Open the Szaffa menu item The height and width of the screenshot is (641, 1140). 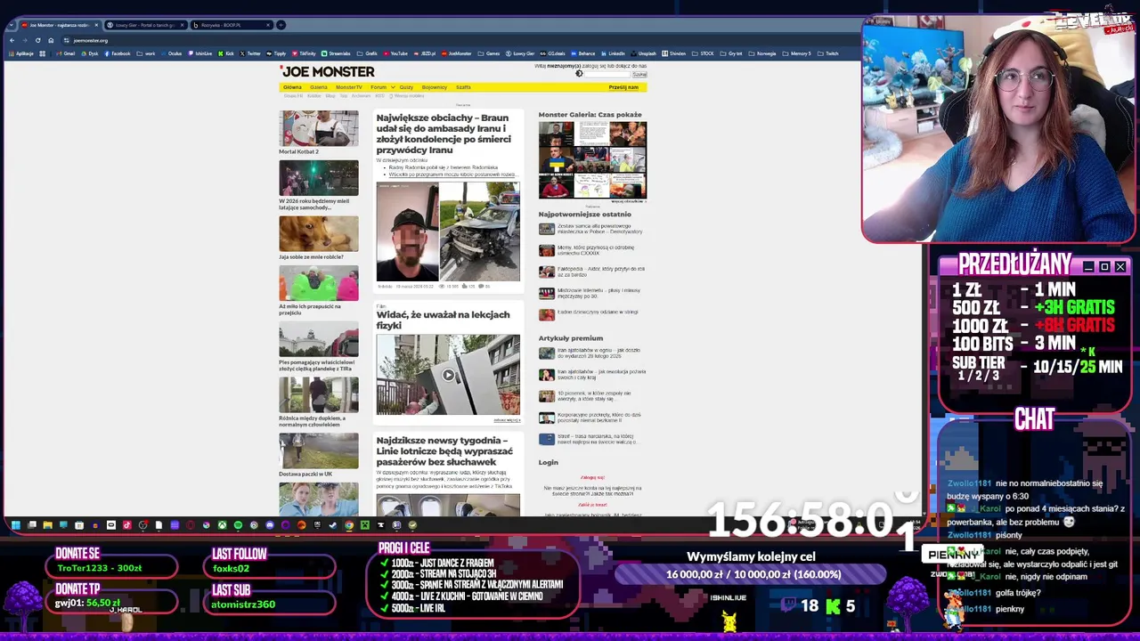point(463,87)
